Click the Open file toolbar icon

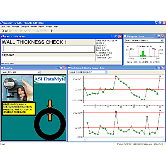(6, 31)
